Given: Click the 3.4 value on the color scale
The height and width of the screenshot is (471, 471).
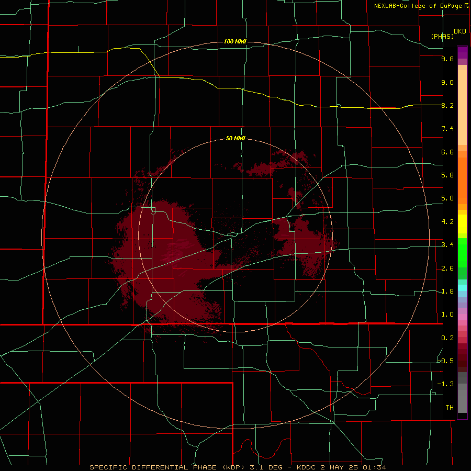Looking at the screenshot, I should pyautogui.click(x=447, y=245).
